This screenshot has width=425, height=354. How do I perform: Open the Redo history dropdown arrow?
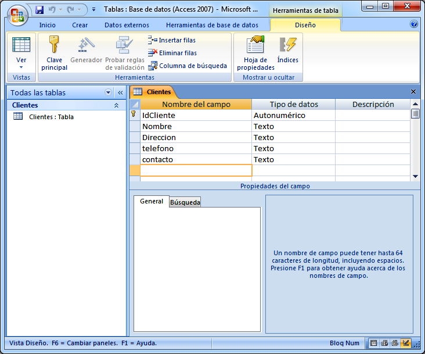coord(79,10)
